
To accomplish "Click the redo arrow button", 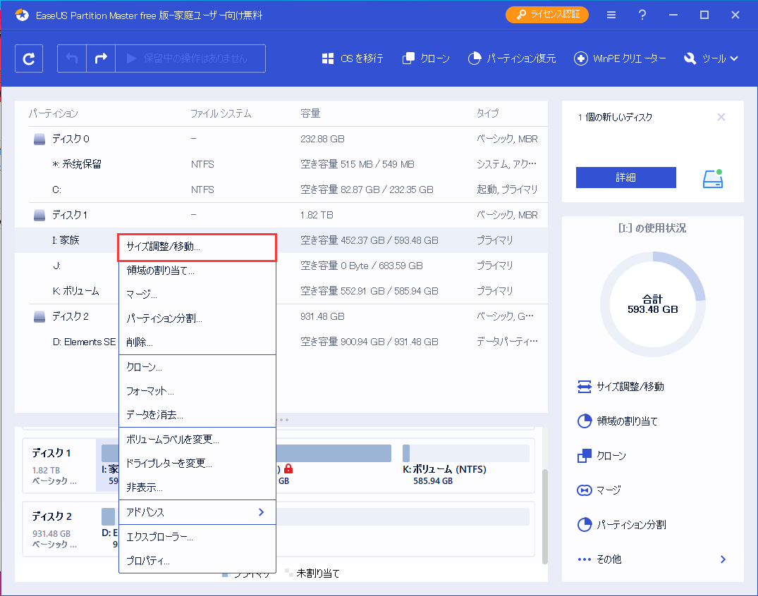I will tap(101, 58).
